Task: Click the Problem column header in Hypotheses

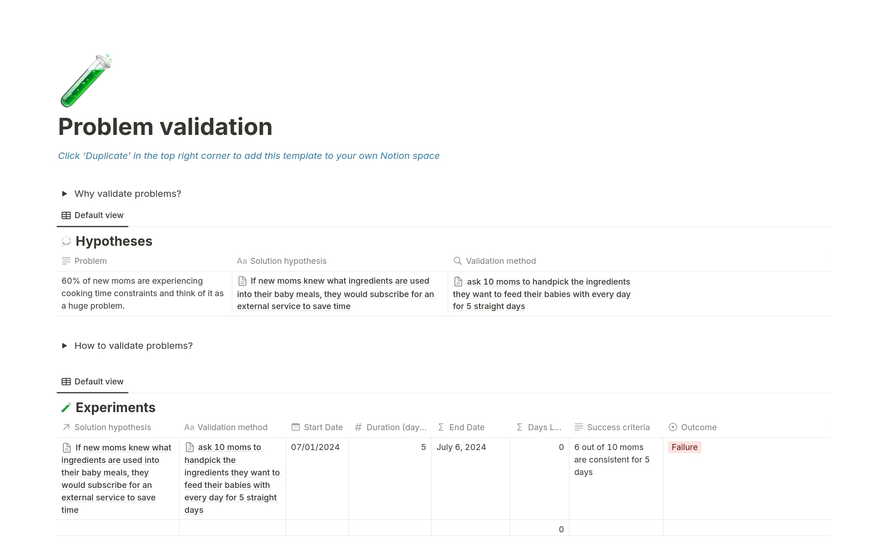Action: (90, 261)
